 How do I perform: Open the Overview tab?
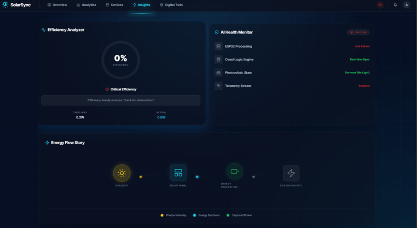(57, 5)
